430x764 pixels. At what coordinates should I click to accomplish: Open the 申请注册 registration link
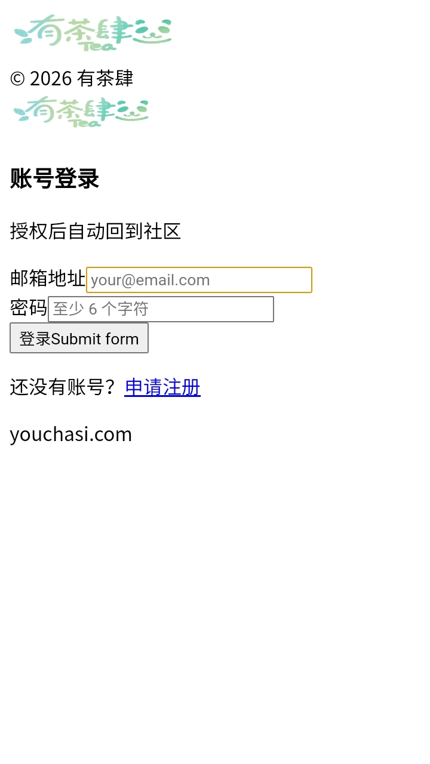162,387
